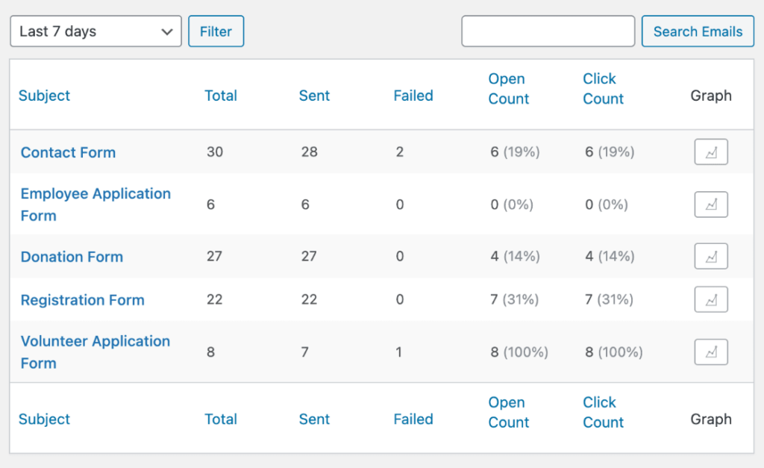Click the Filter button
Viewport: 764px width, 468px height.
[x=216, y=31]
